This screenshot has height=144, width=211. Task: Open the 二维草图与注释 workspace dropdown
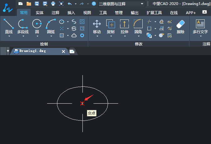click(x=122, y=4)
